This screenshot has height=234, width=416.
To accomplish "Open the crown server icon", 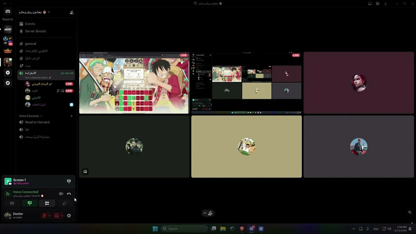I will [8, 51].
